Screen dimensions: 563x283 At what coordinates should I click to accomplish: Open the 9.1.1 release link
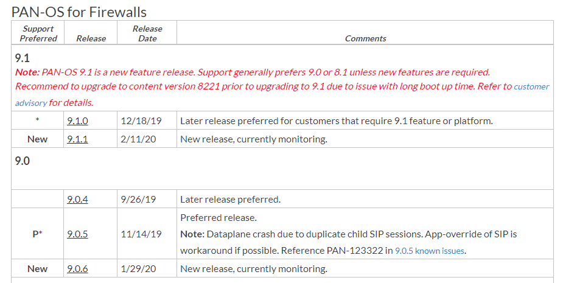(x=77, y=139)
